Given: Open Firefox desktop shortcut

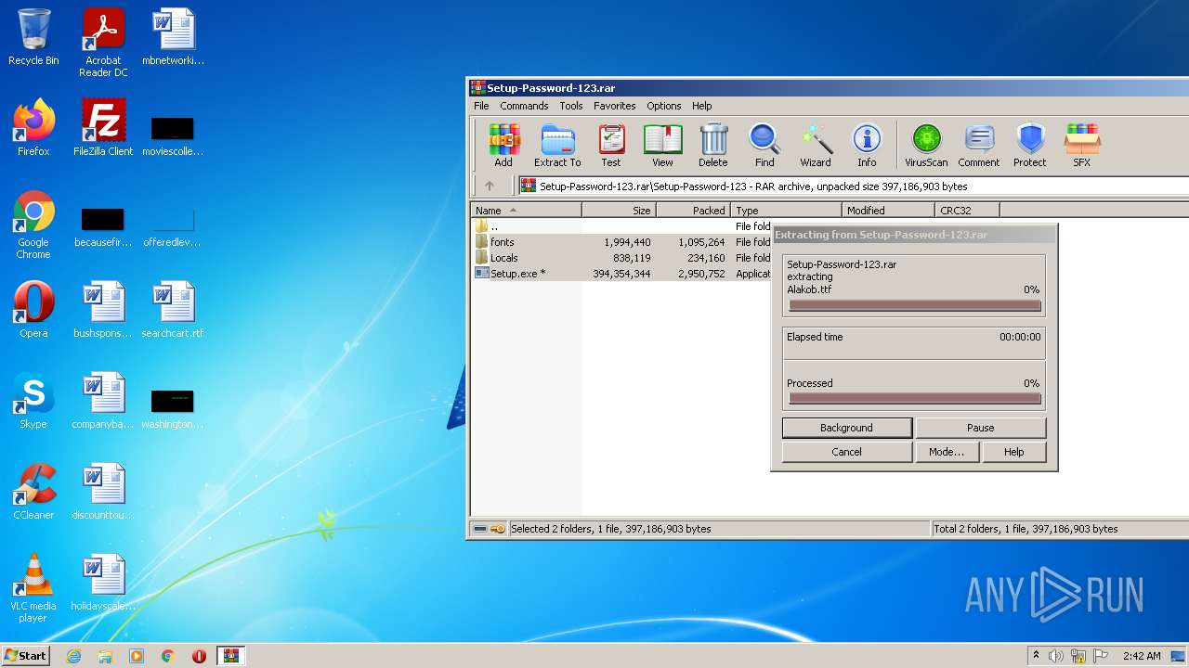Looking at the screenshot, I should [x=33, y=128].
